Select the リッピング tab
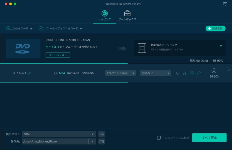This screenshot has width=232, height=150. [104, 16]
